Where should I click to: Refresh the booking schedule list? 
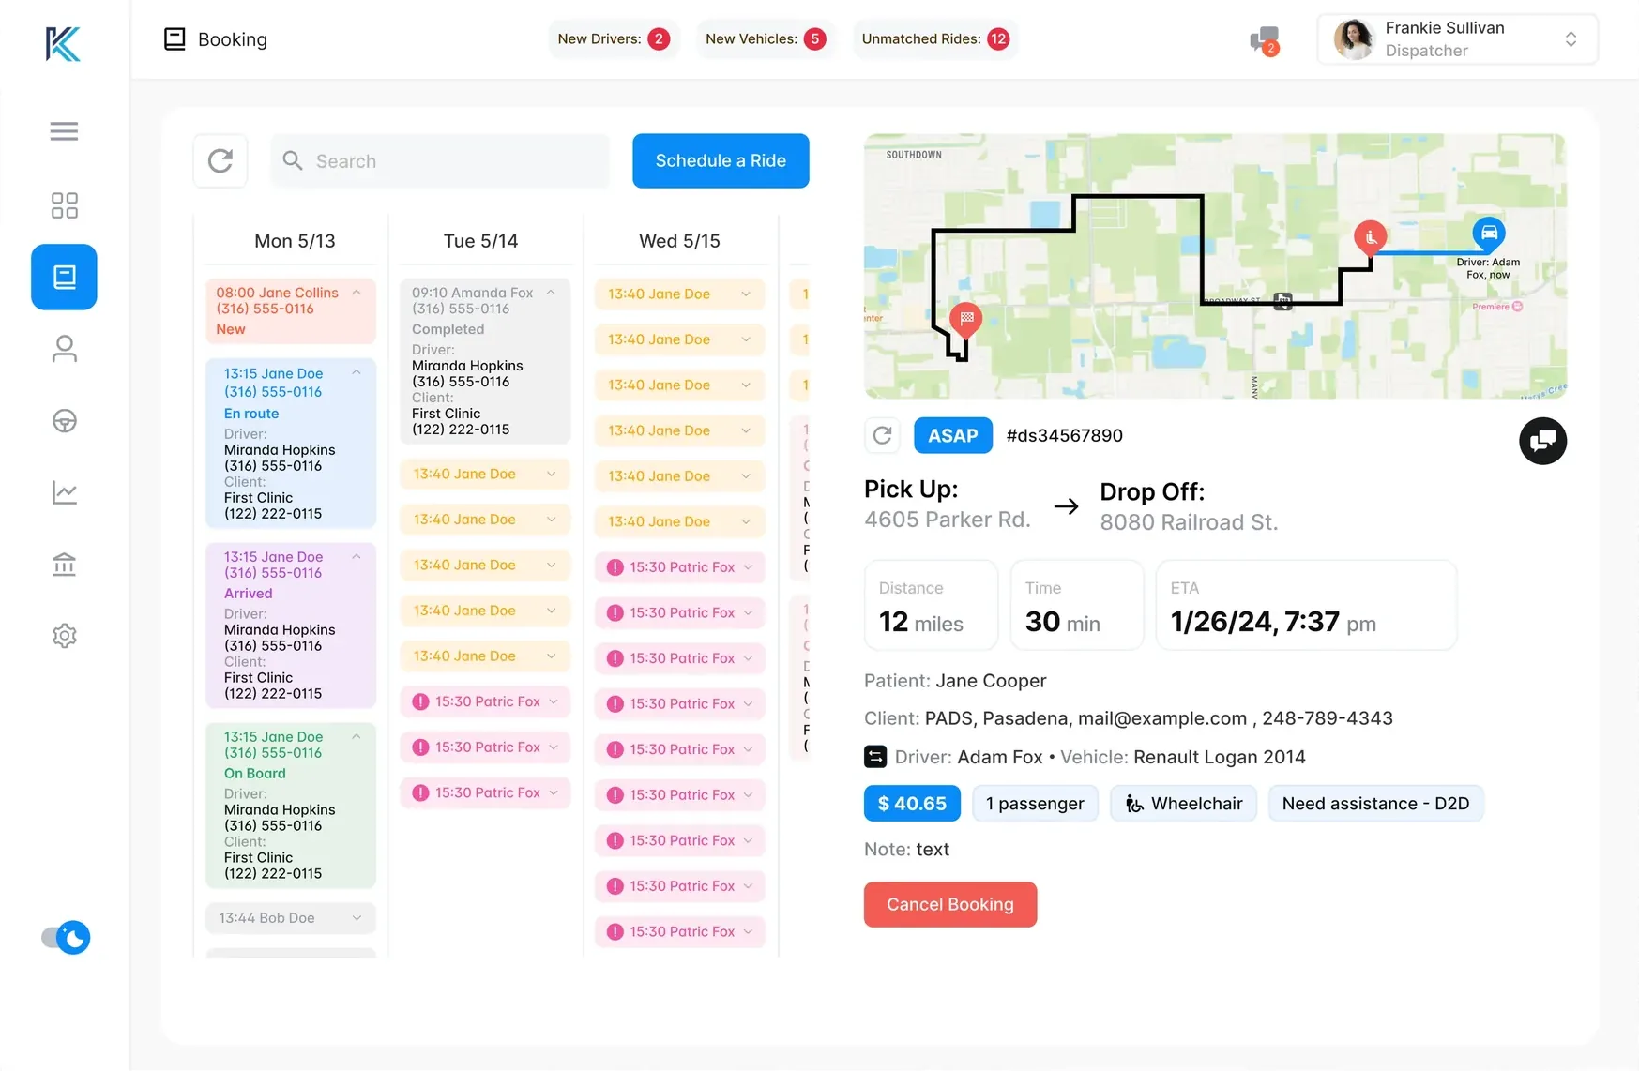220,160
